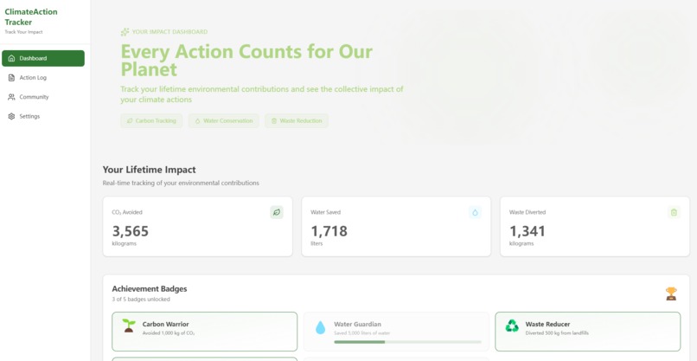Viewport: 697px width, 361px height.
Task: Click the leaf icon on CO₂ Avoided card
Action: pyautogui.click(x=277, y=212)
